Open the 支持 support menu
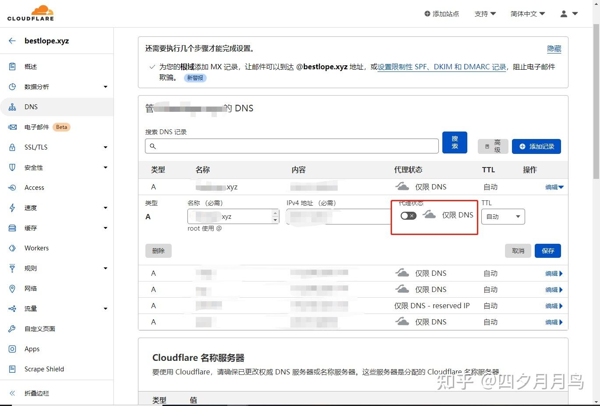The image size is (600, 406). click(x=485, y=14)
